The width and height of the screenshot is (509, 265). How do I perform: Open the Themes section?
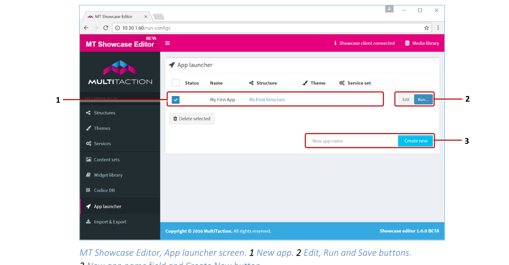click(102, 128)
